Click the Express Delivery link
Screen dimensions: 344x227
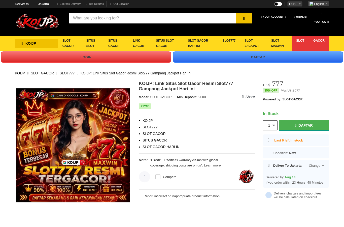68,4
